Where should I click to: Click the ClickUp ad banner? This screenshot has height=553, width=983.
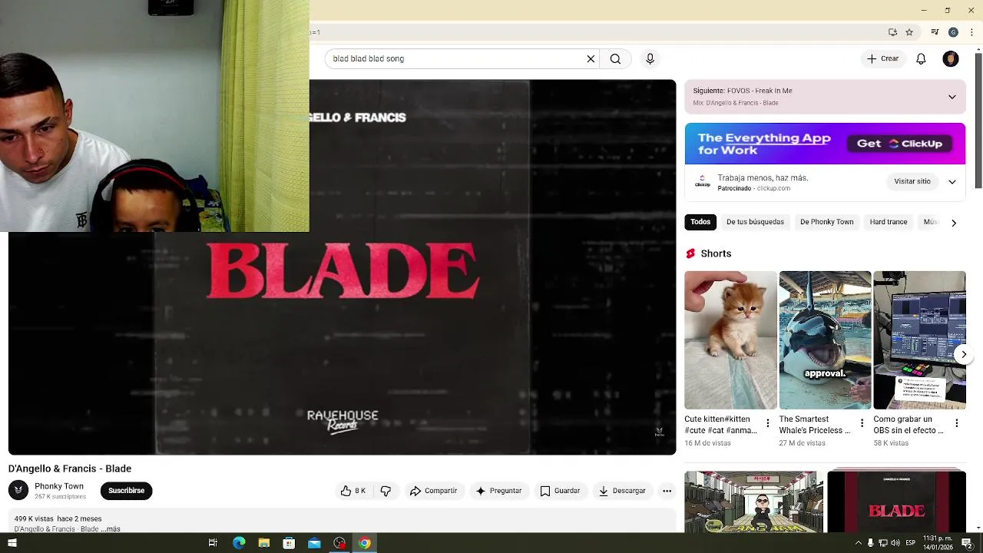click(825, 144)
